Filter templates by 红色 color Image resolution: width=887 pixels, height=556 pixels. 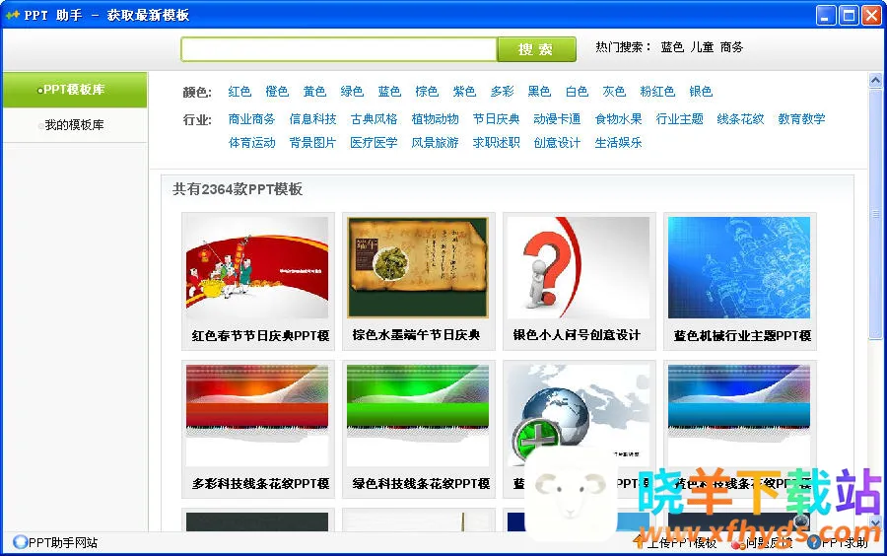tap(239, 92)
